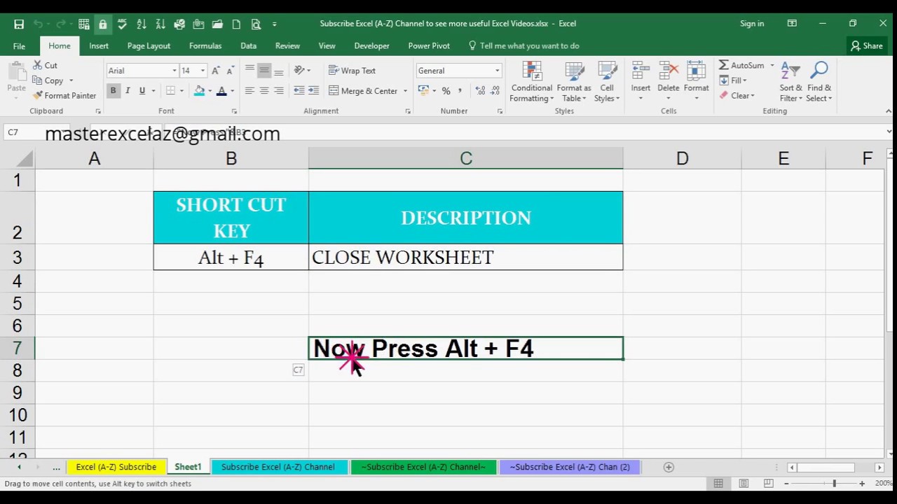
Task: Switch to Page Layout view in status bar
Action: click(x=744, y=484)
